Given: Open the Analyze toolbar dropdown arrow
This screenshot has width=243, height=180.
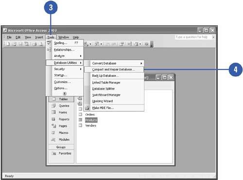Looking at the screenshot, I should [x=101, y=44].
